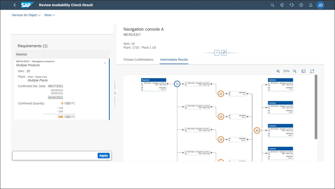This screenshot has height=189, width=335.
Task: Click the Apply button
Action: (104, 156)
